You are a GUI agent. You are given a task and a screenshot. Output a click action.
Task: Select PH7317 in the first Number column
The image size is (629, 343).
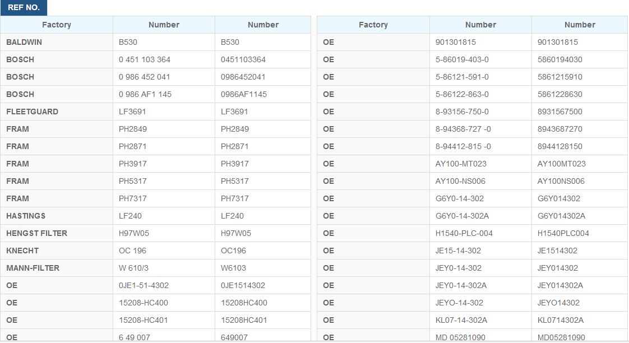click(133, 198)
